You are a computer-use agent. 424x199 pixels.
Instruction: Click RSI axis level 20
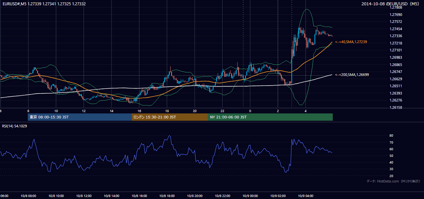391,176
